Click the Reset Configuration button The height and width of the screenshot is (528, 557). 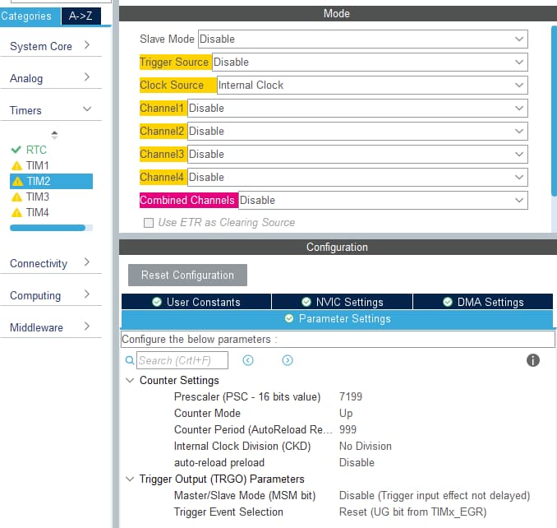tap(187, 275)
